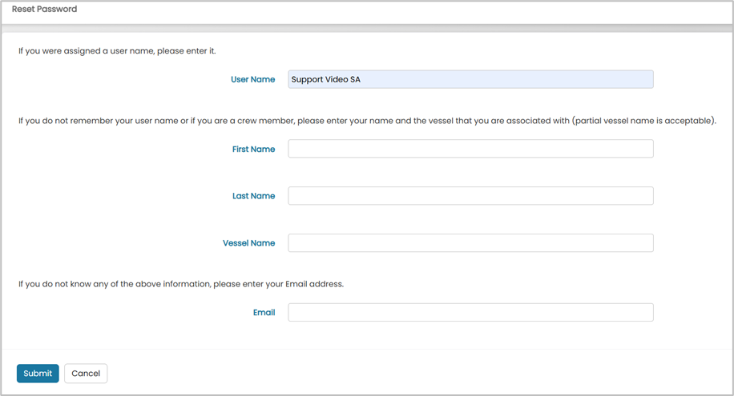The image size is (734, 396).
Task: Click the User Name label
Action: pos(252,79)
